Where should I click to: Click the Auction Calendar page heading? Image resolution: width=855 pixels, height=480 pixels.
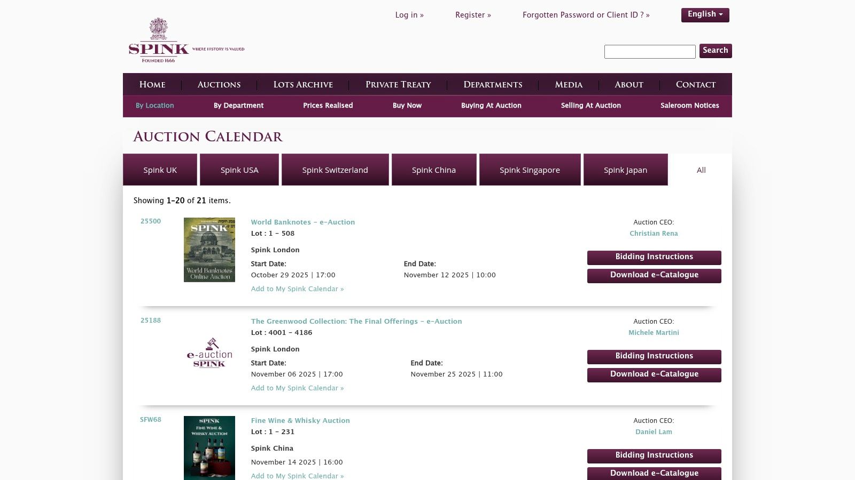coord(208,137)
